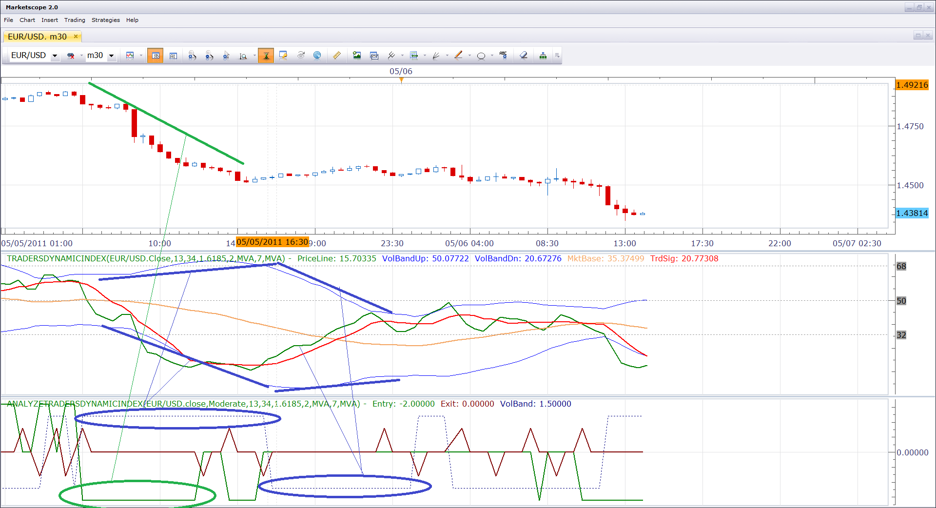Click the Exit: 0.00000 value
Screen dimensions: 936x508
tap(467, 404)
